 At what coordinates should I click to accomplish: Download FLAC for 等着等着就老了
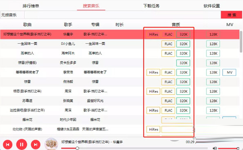(x=168, y=72)
